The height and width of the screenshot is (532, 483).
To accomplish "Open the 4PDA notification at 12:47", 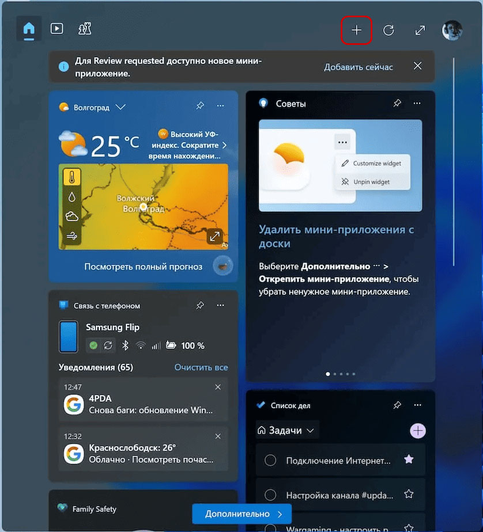I will point(144,400).
